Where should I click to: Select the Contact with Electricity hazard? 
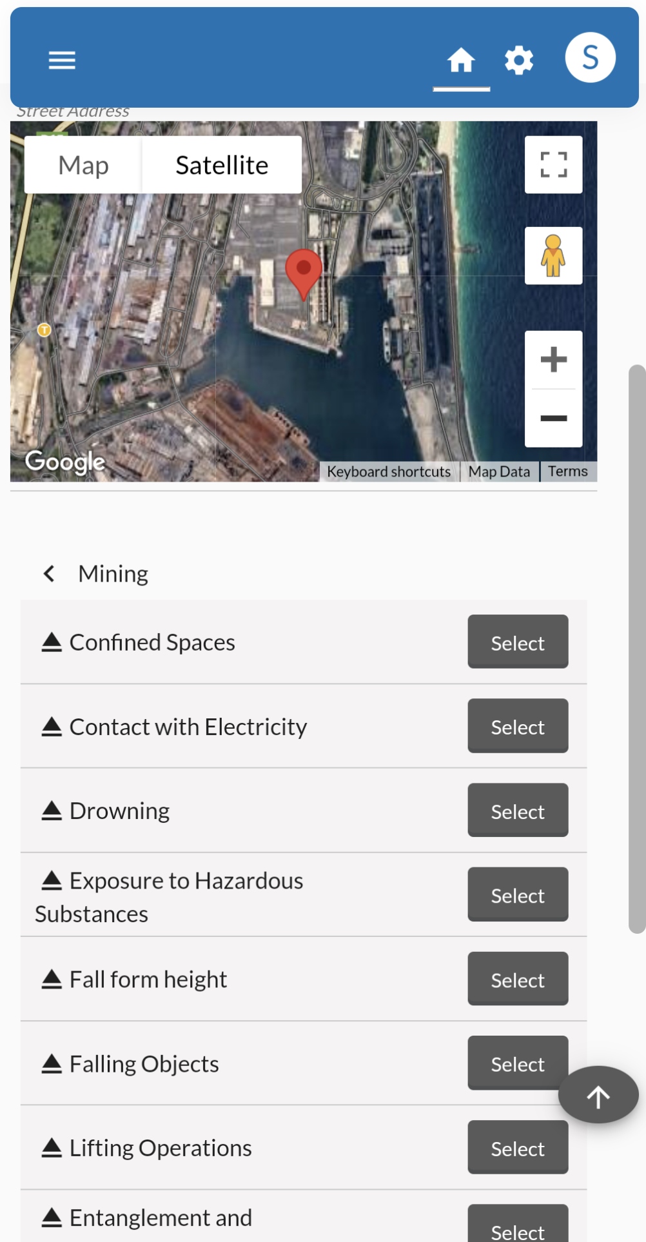pyautogui.click(x=517, y=726)
